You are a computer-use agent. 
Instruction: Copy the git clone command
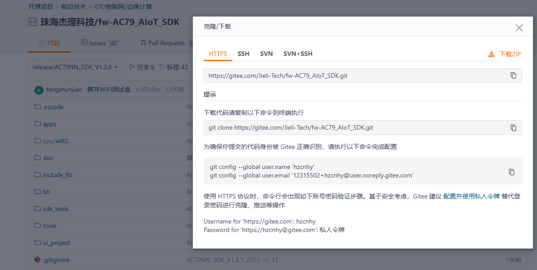click(513, 127)
